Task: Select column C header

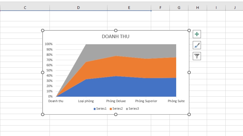Action: [25, 8]
